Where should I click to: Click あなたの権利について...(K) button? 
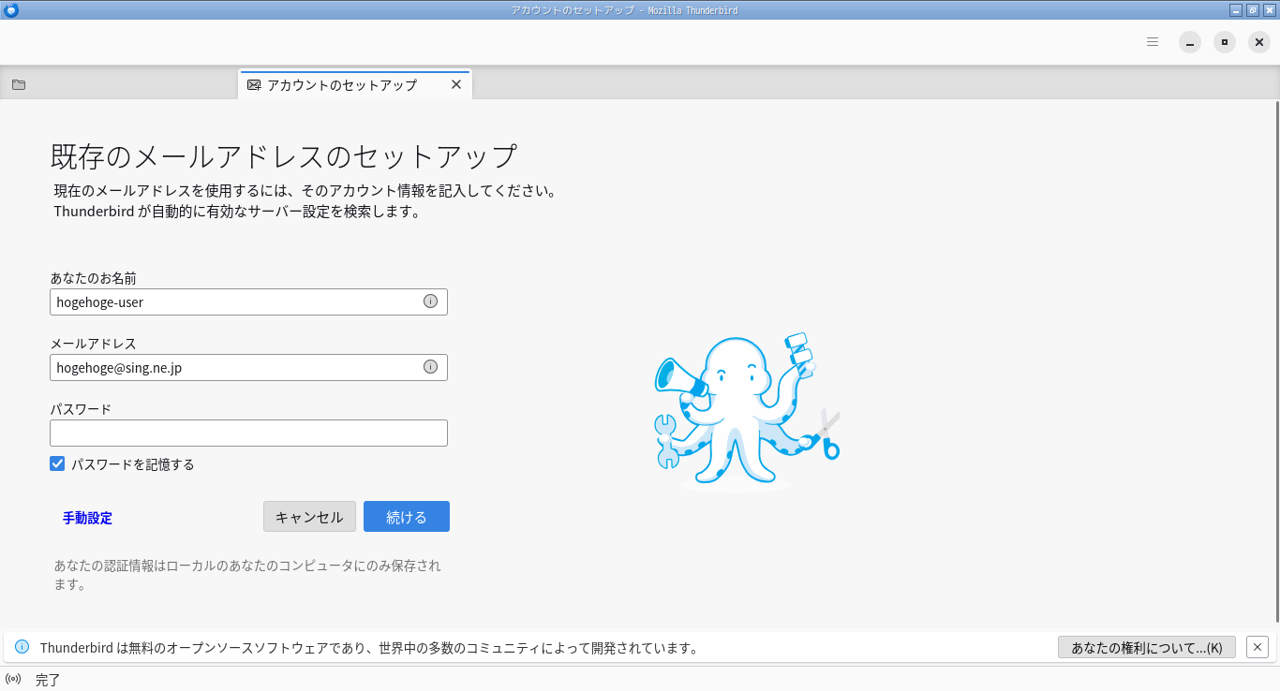pos(1147,647)
